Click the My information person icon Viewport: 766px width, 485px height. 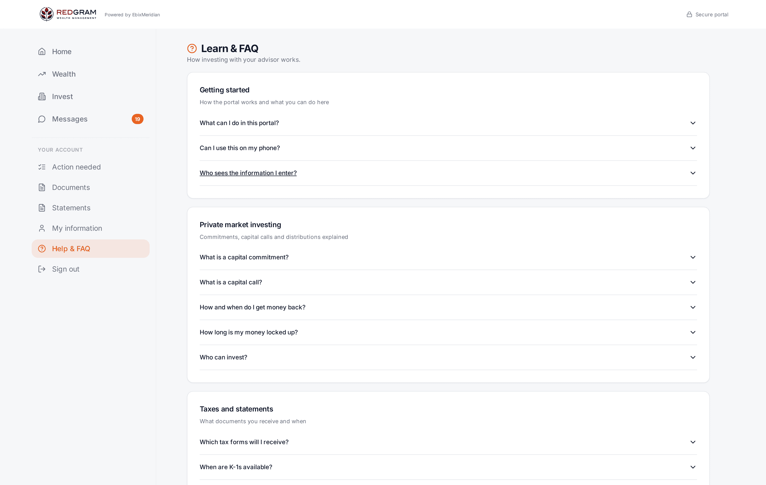tap(42, 228)
